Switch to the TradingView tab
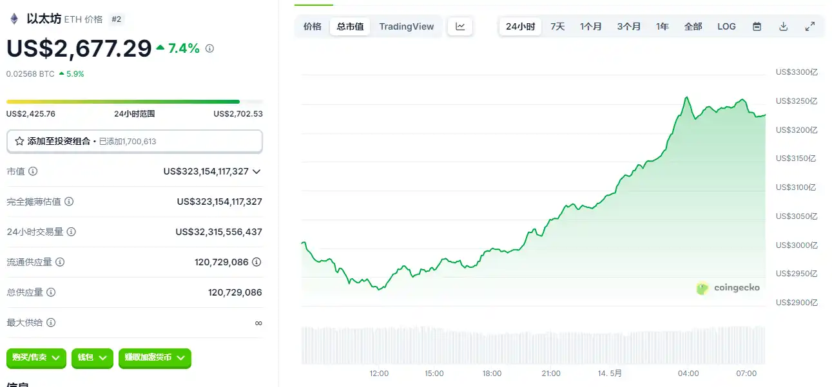Viewport: 832px width, 387px height. (x=407, y=26)
